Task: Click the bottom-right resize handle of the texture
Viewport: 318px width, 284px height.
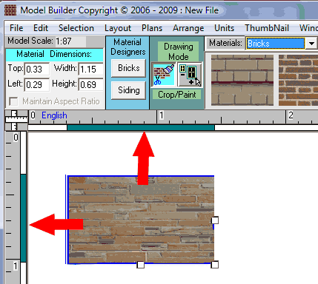Action: tap(215, 265)
